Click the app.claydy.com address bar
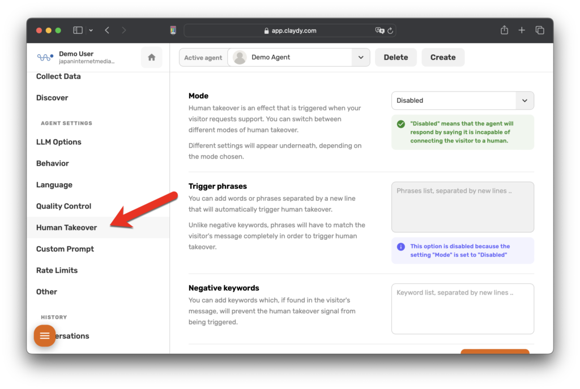The width and height of the screenshot is (580, 389). 289,31
